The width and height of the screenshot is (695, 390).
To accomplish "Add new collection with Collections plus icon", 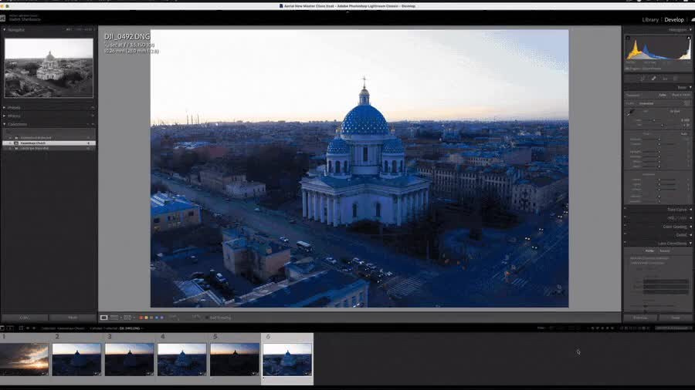I will tap(93, 124).
